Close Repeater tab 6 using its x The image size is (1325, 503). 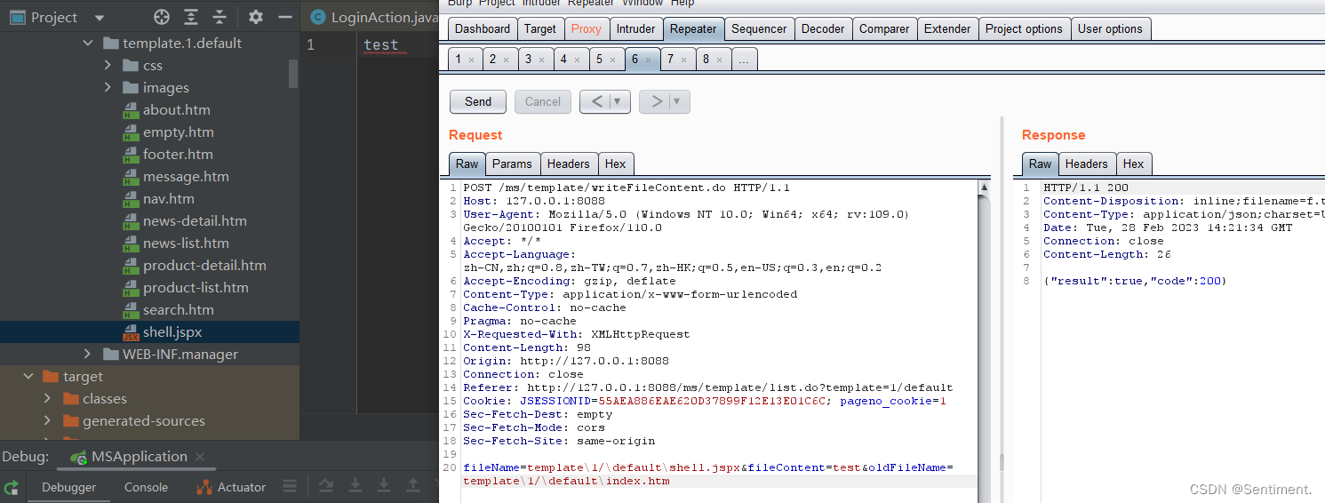648,60
